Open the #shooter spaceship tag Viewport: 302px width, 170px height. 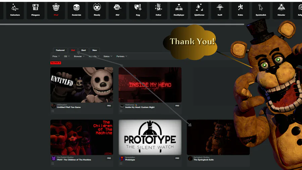click(281, 10)
